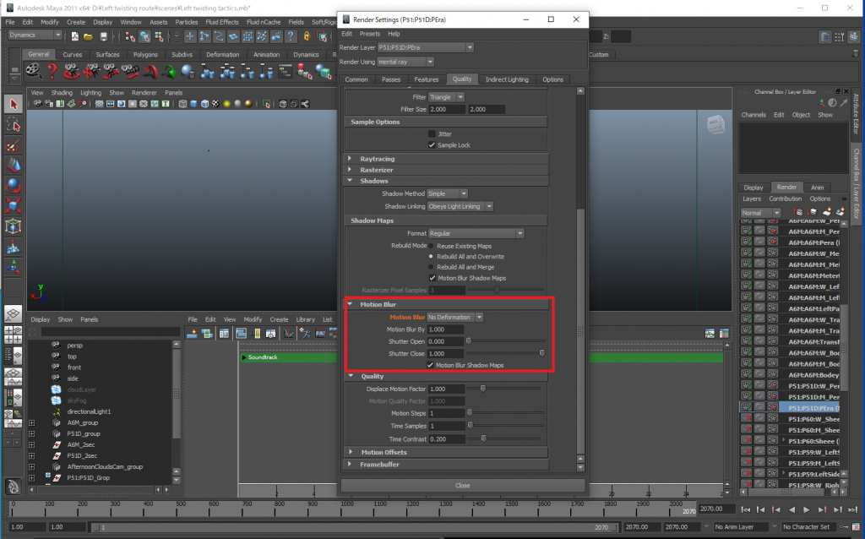The height and width of the screenshot is (539, 865).
Task: Switch to the Common tab
Action: click(x=356, y=79)
